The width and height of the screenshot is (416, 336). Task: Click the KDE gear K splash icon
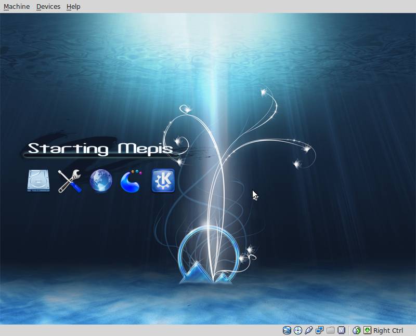click(163, 180)
